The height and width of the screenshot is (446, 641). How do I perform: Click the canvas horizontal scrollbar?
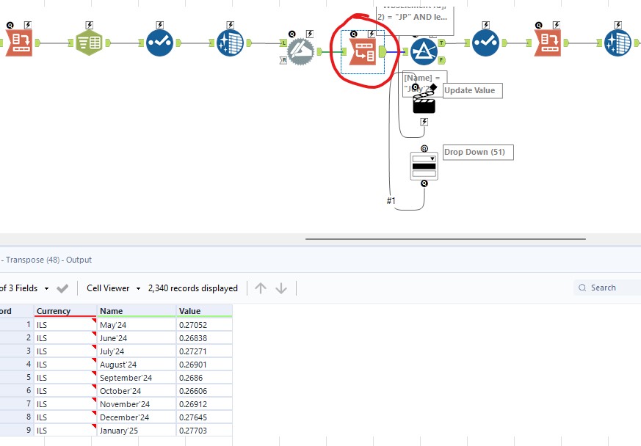446,239
